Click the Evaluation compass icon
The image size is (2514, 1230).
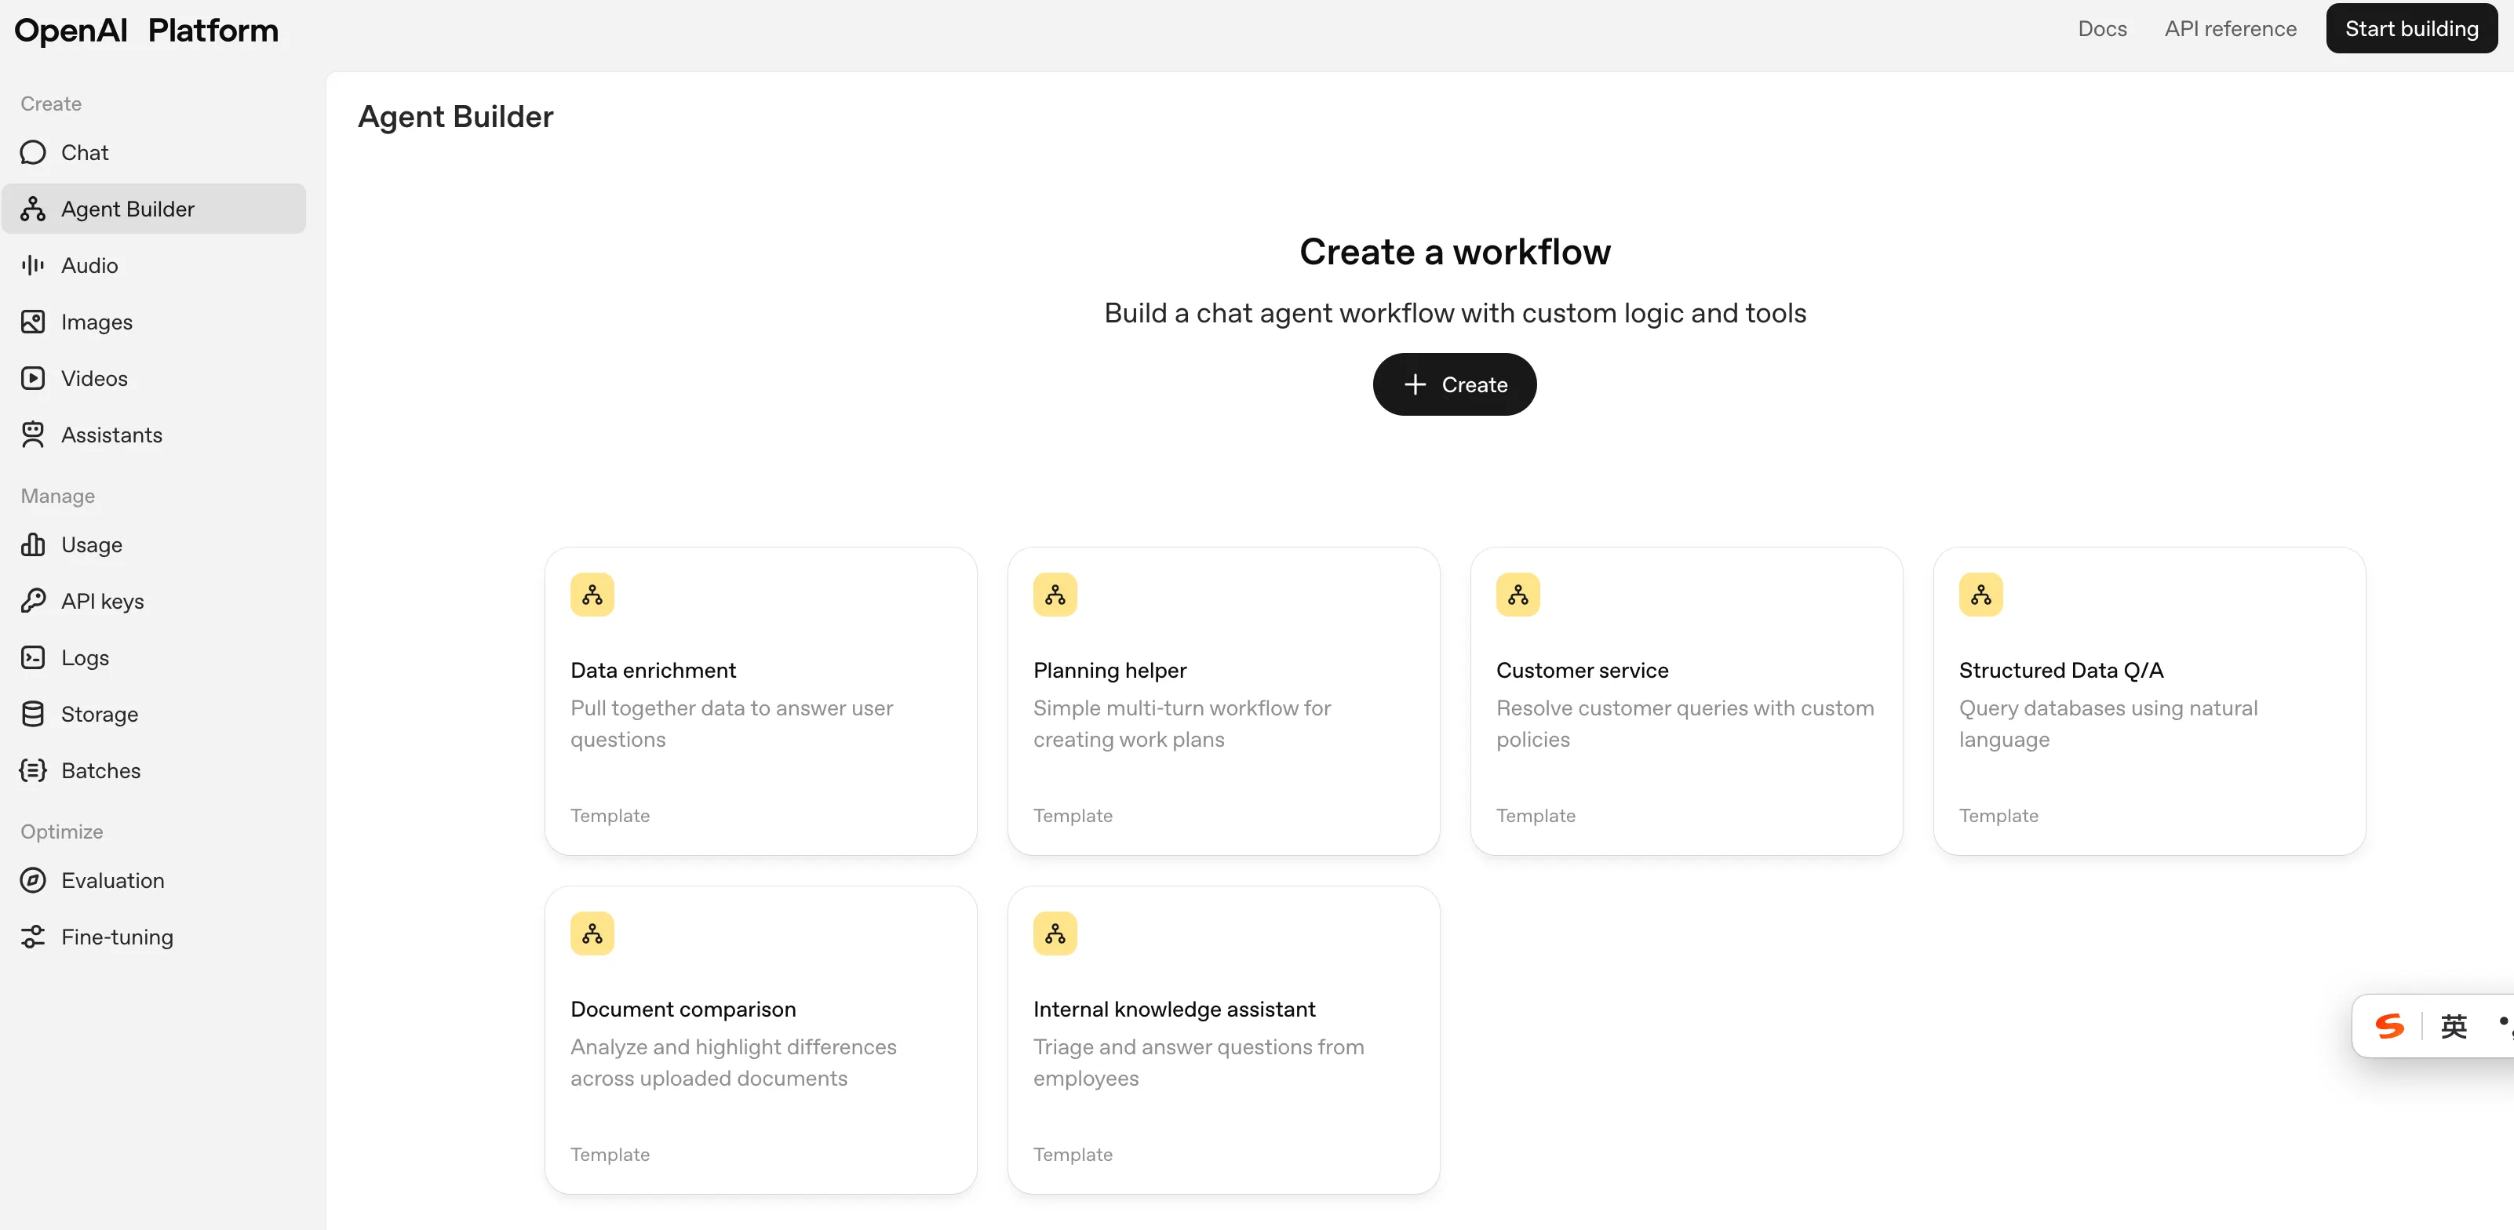[33, 880]
